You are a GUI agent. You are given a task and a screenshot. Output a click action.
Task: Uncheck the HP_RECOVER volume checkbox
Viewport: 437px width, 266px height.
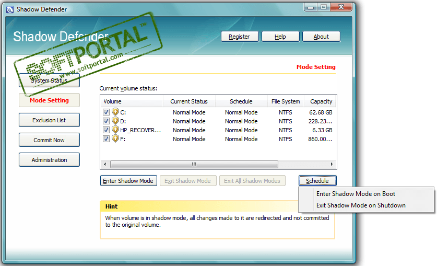(x=106, y=130)
